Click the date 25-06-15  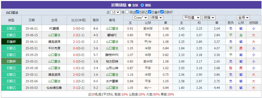coord(32,35)
